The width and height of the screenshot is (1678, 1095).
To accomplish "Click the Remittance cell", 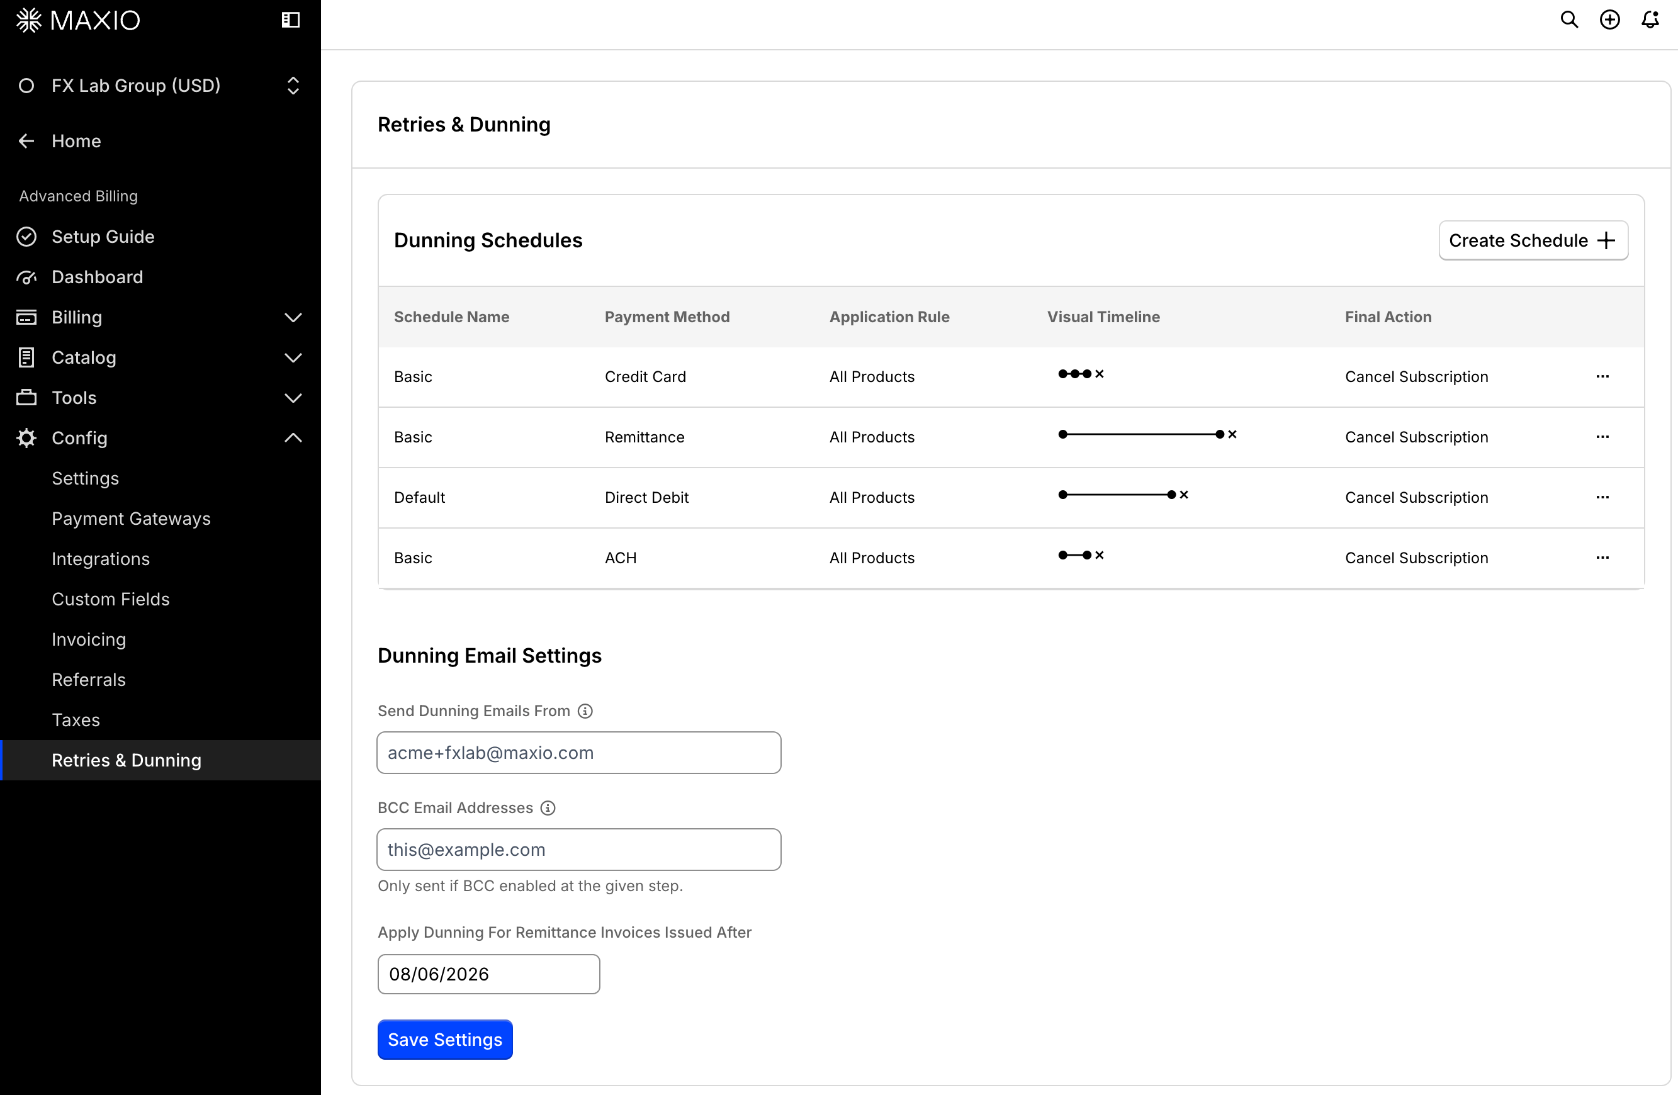I will point(645,437).
